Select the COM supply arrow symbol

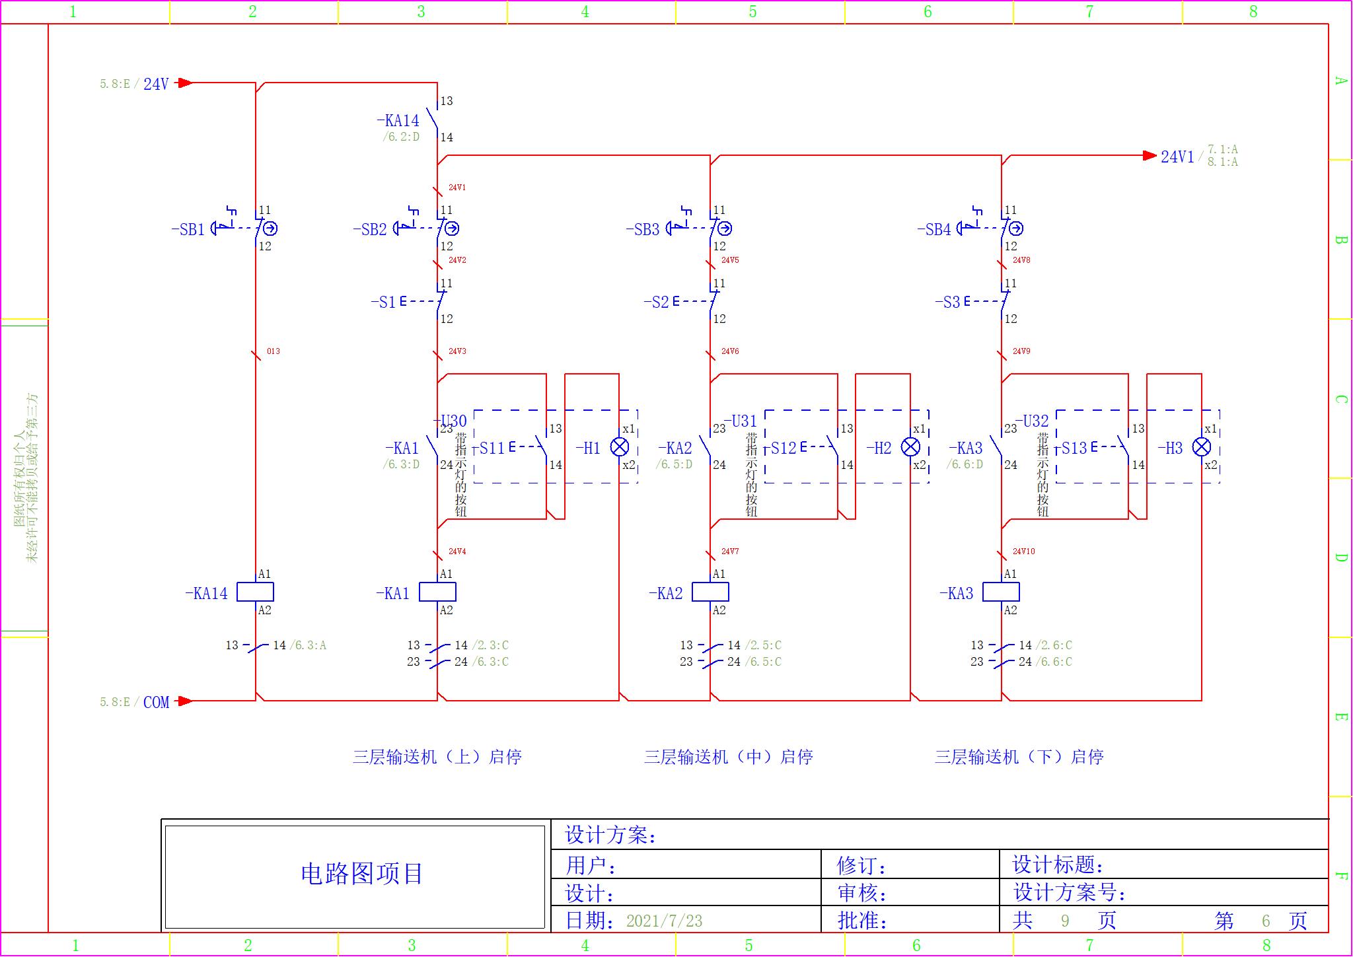[184, 701]
